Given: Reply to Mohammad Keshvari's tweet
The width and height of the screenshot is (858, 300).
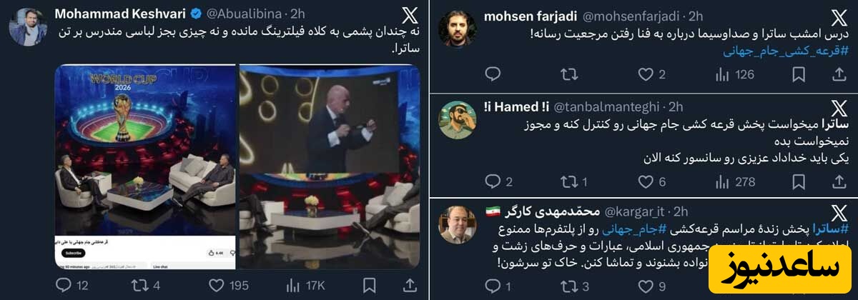Looking at the screenshot, I should tap(72, 285).
